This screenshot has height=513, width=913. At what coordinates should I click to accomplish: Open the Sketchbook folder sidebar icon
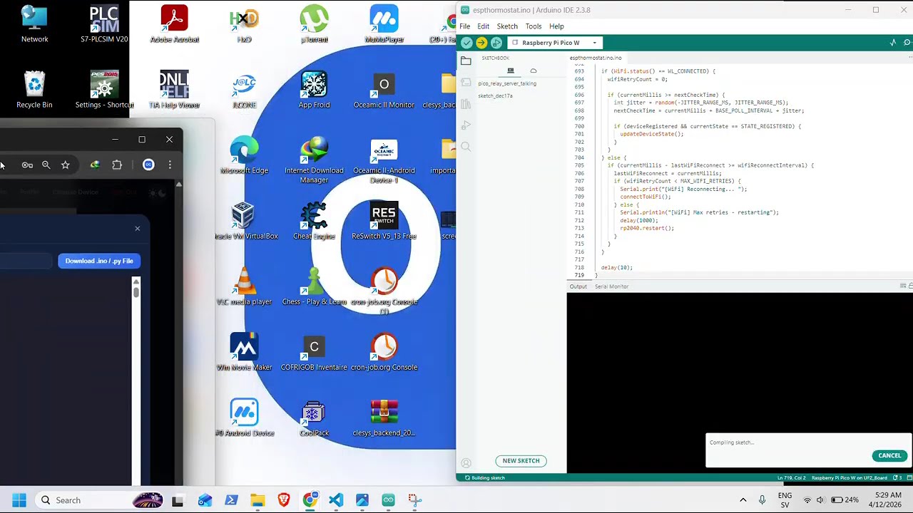(x=466, y=61)
